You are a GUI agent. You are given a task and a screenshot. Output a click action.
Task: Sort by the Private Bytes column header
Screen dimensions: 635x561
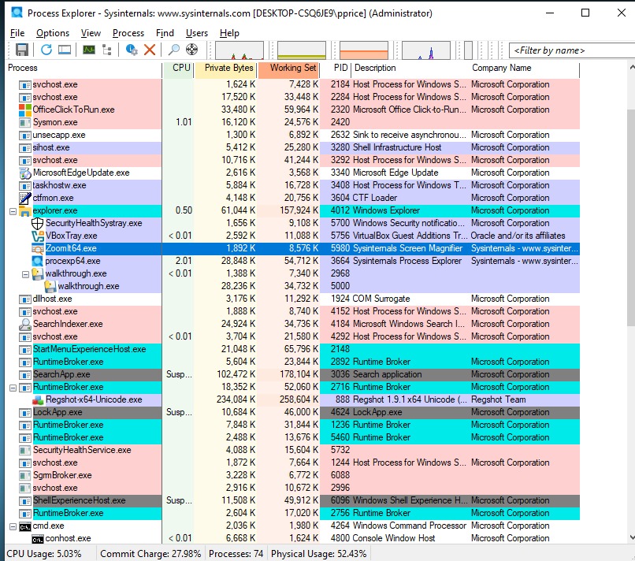[x=225, y=68]
